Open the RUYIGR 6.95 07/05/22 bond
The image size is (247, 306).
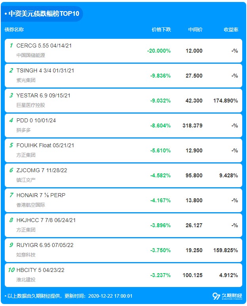tap(45, 245)
